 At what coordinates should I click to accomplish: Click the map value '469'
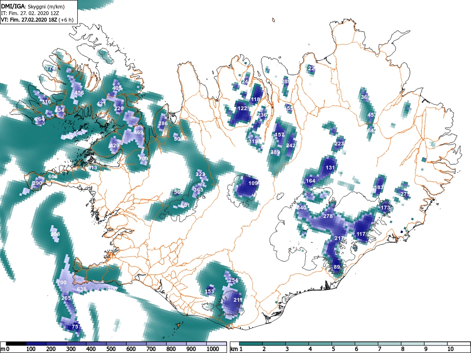(139, 132)
